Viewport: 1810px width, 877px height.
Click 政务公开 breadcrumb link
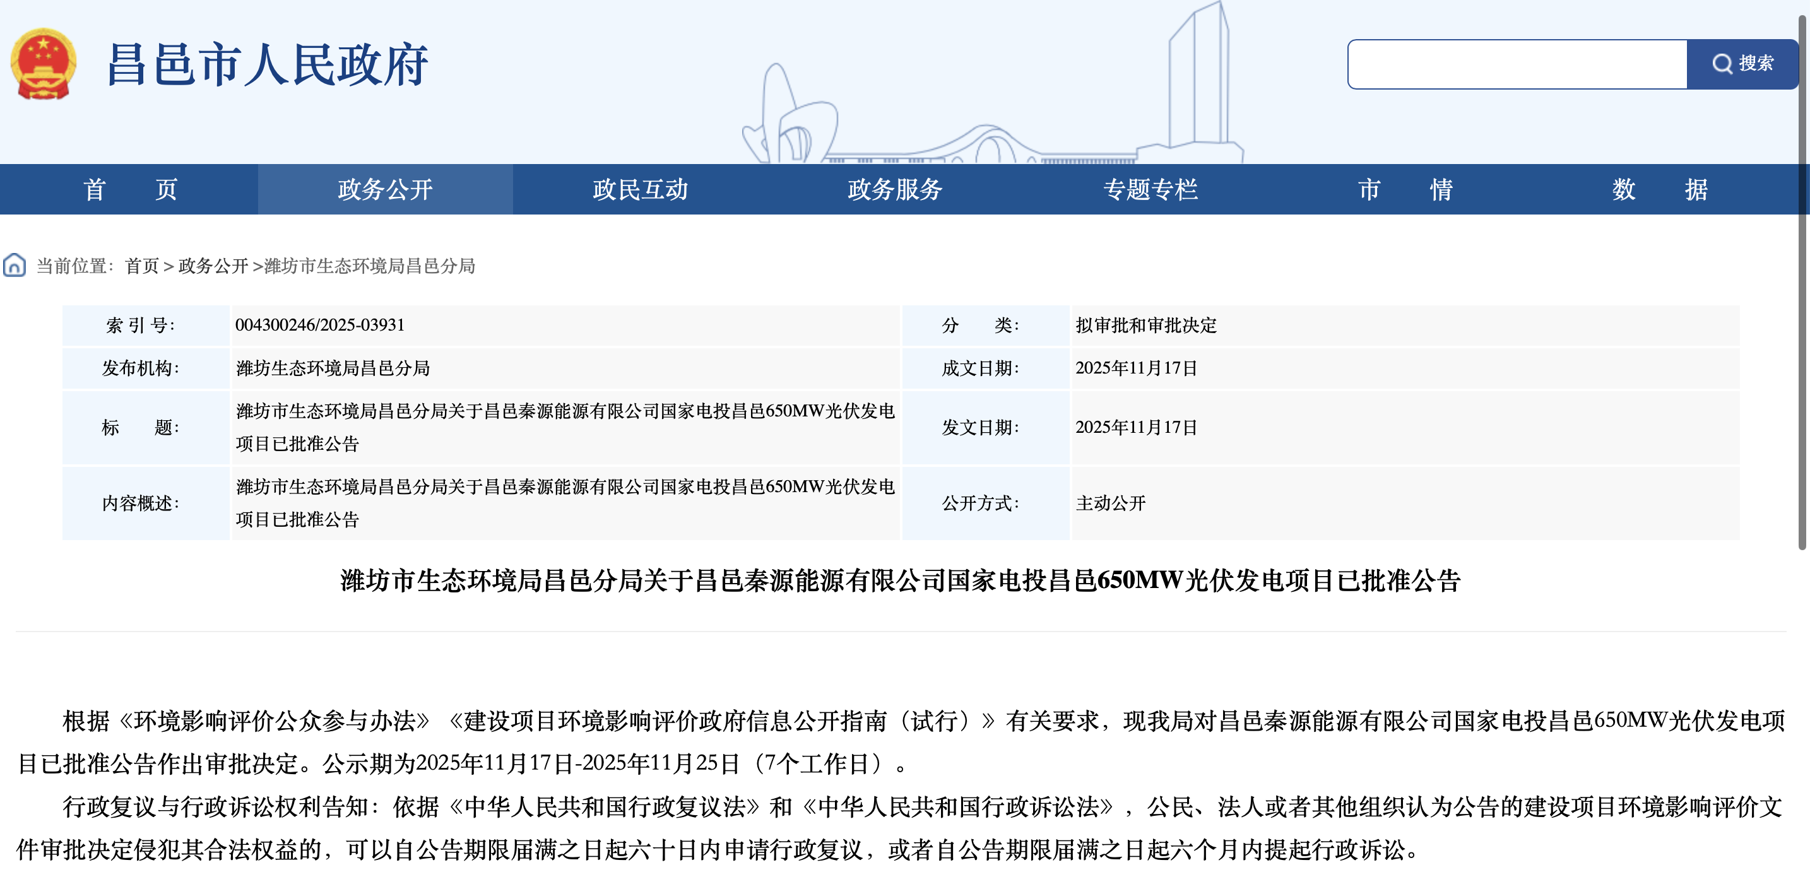coord(213,266)
